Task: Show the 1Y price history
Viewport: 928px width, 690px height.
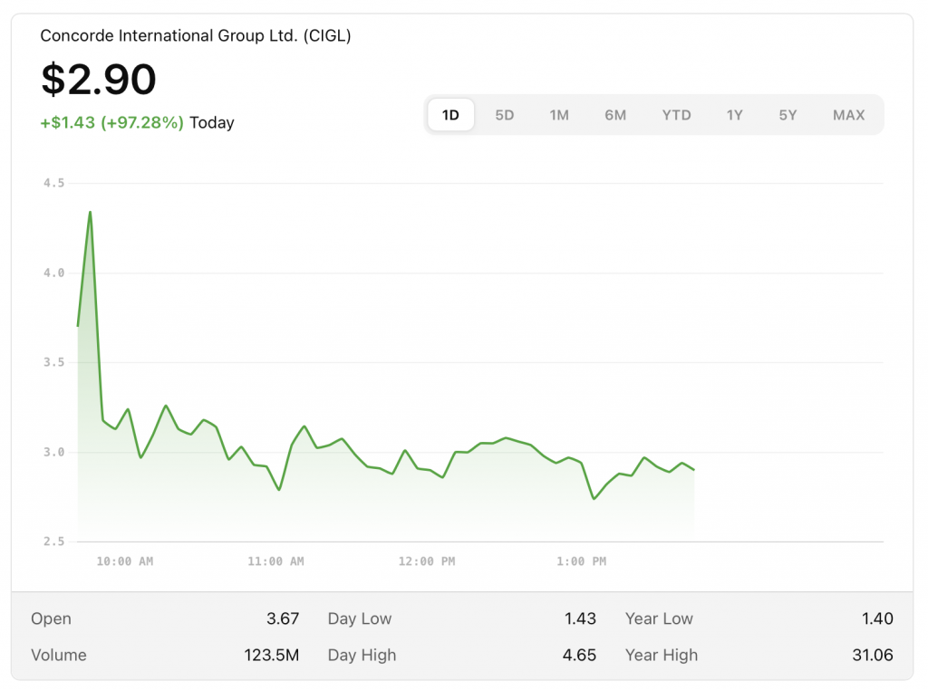Action: (734, 115)
